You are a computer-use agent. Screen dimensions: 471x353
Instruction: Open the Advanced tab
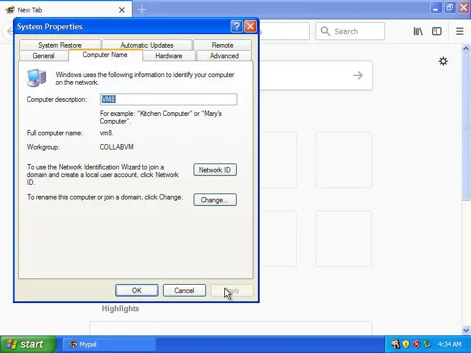(x=224, y=56)
